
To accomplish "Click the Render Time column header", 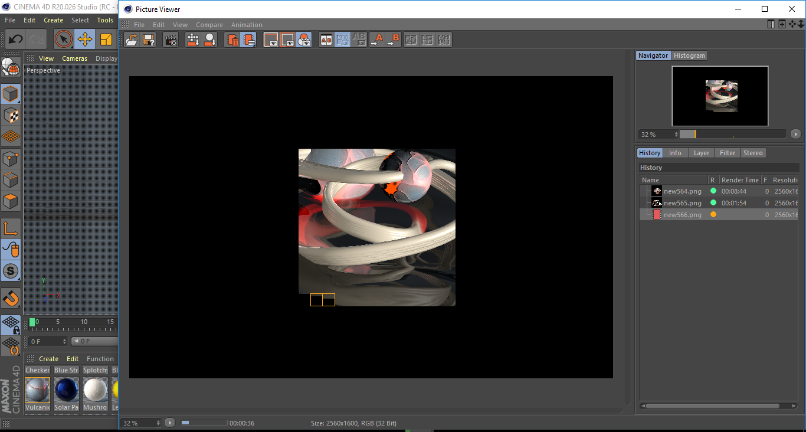I will tap(740, 180).
